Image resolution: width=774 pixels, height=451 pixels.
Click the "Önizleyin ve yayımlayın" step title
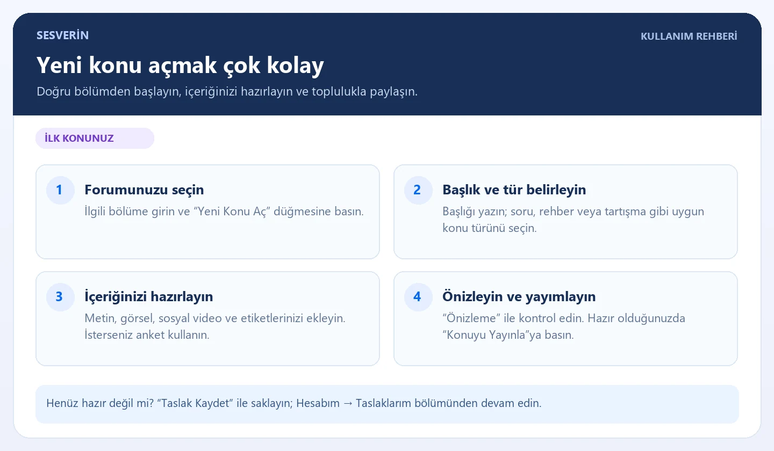(x=519, y=296)
